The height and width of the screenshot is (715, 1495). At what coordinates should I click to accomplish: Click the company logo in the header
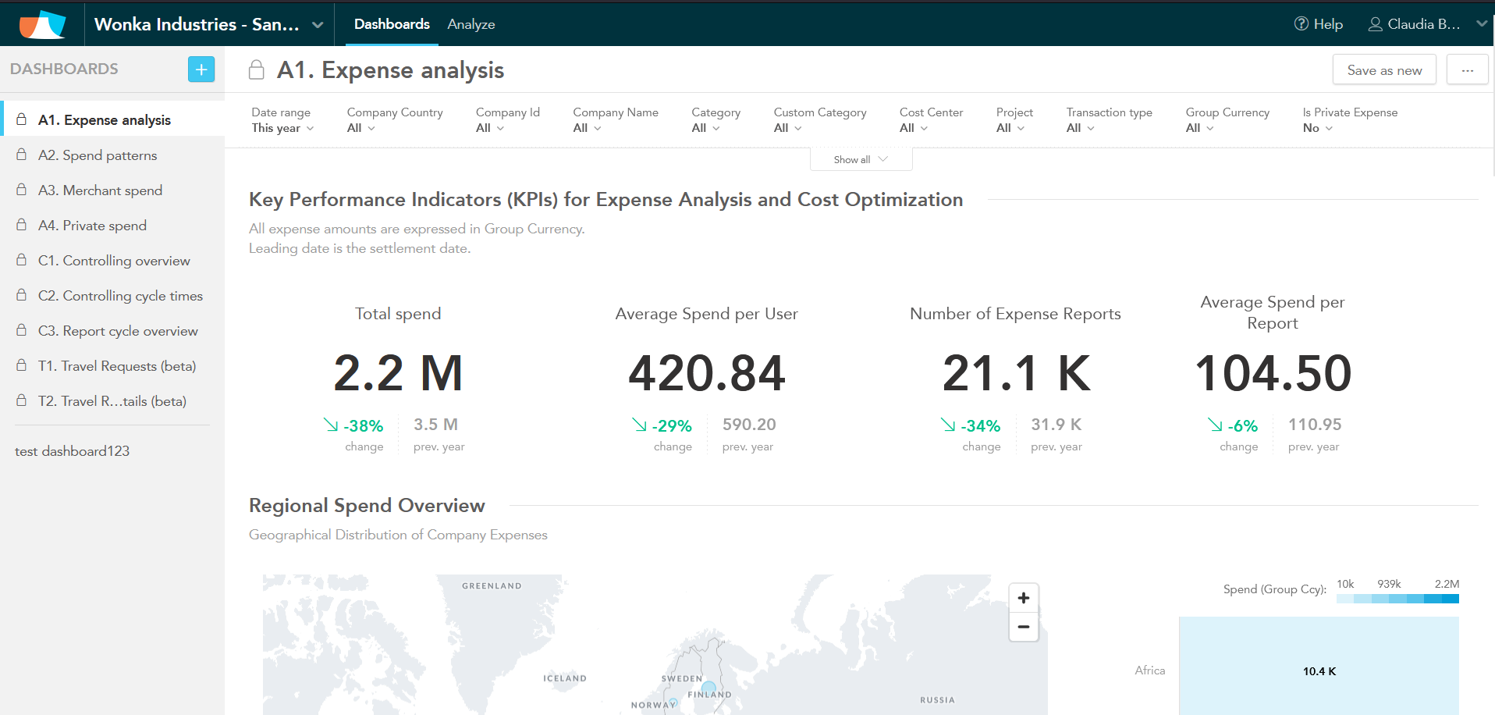(x=42, y=24)
